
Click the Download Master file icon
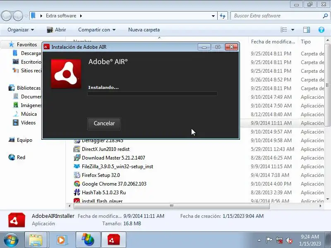[x=77, y=158]
